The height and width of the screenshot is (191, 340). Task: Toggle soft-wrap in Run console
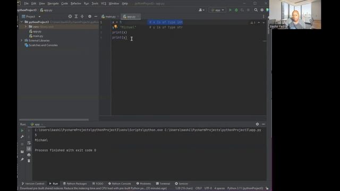(x=29, y=143)
